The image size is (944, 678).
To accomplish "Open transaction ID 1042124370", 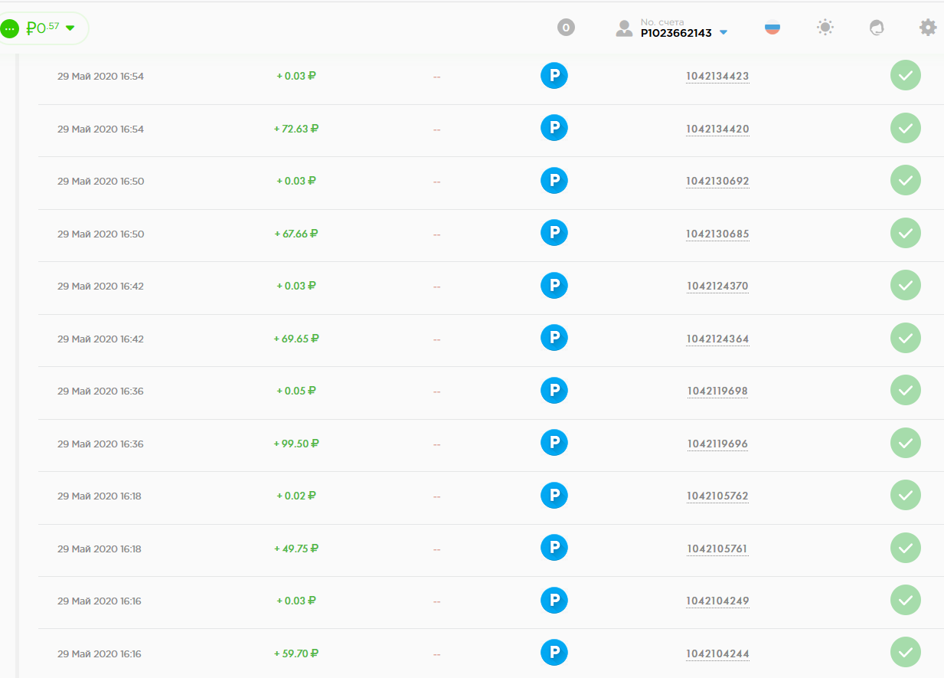I will (717, 287).
